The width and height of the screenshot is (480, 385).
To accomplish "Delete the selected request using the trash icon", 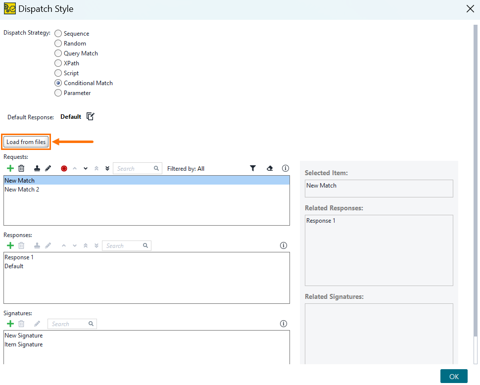I will click(21, 168).
